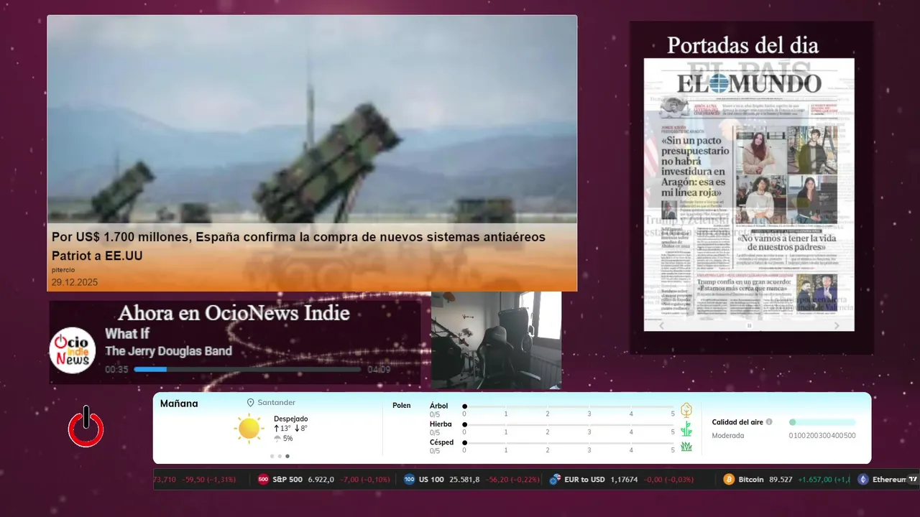Image resolution: width=920 pixels, height=517 pixels.
Task: Click the music track progress bar
Action: (x=248, y=370)
